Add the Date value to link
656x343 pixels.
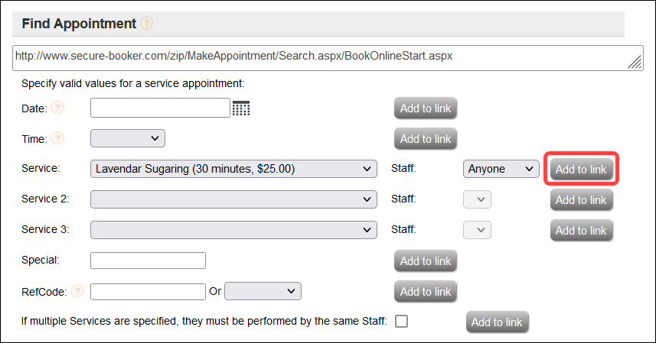tap(426, 108)
